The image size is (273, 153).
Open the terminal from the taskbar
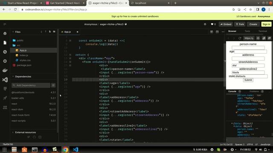coord(35,150)
